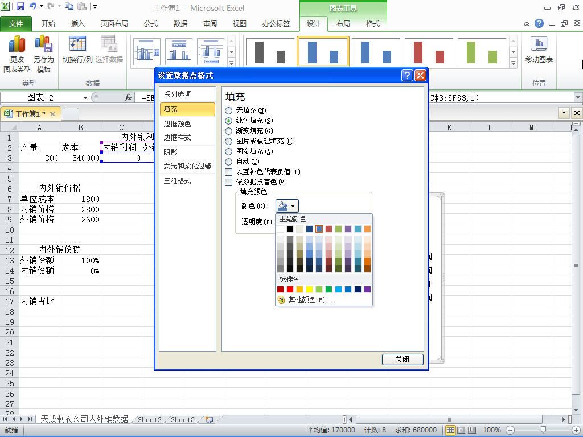583x437 pixels.
Task: Click the Paste icon in quick access toolbar
Action: (82, 6)
